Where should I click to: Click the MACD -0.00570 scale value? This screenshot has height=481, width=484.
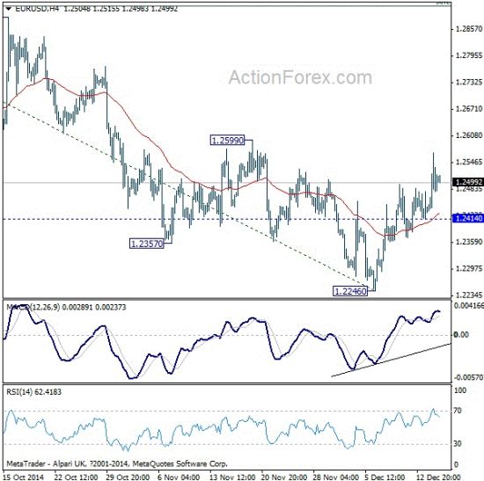pyautogui.click(x=468, y=377)
